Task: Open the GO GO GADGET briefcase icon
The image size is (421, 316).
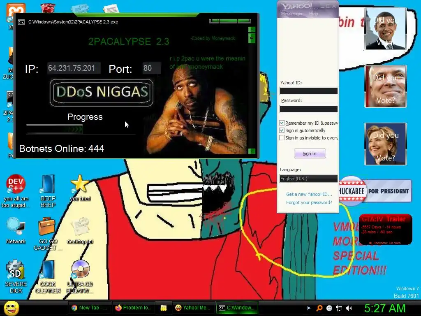Action: click(47, 227)
